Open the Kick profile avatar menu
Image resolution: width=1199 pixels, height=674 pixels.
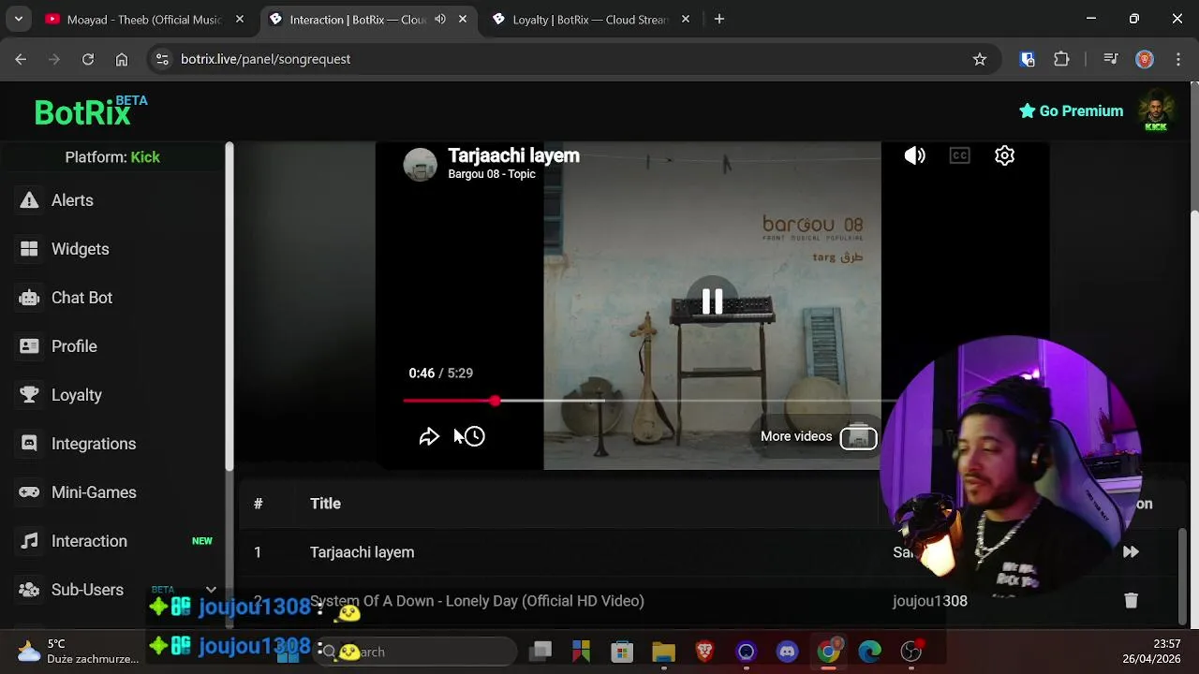click(1156, 111)
